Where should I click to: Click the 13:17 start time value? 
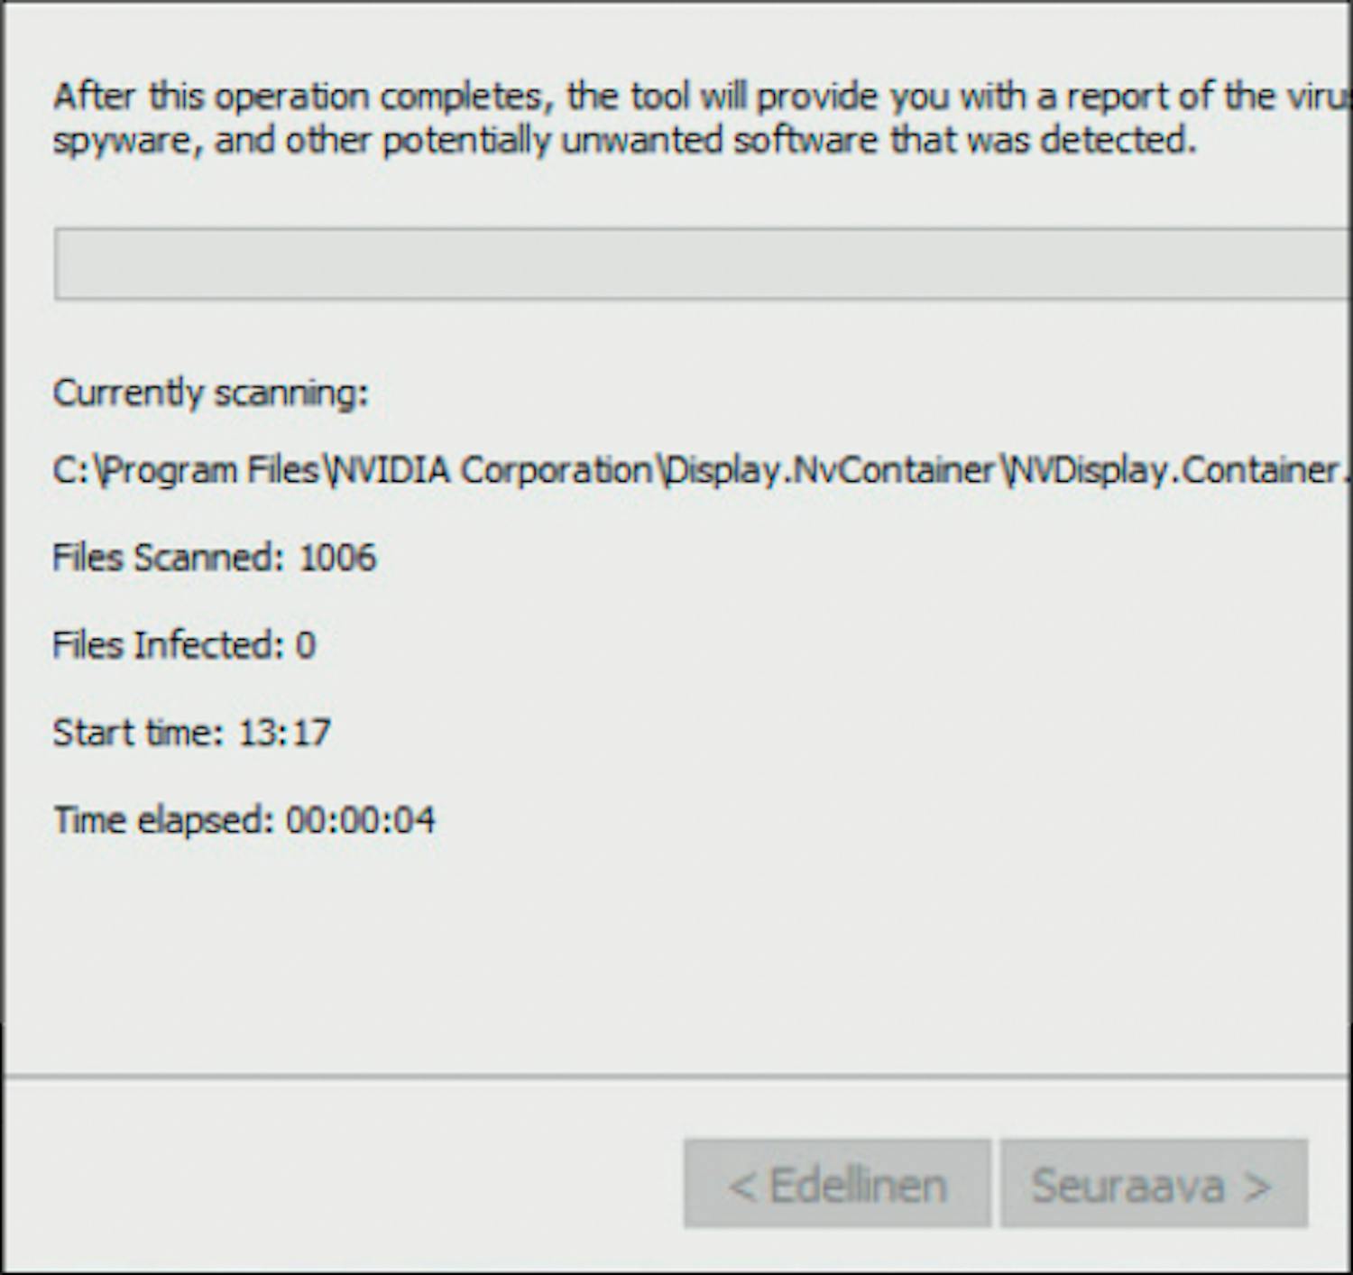click(x=284, y=732)
